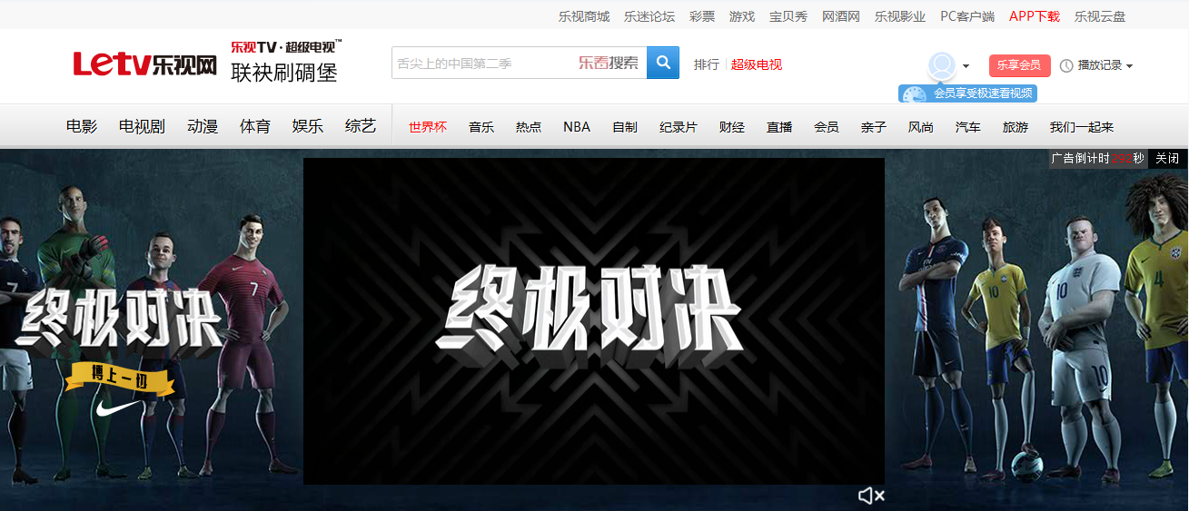Select the 综艺 channel

tap(361, 126)
